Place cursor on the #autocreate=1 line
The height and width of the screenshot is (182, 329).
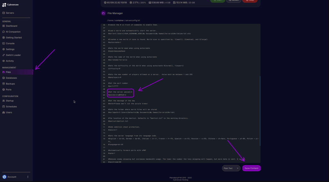tap(115, 43)
